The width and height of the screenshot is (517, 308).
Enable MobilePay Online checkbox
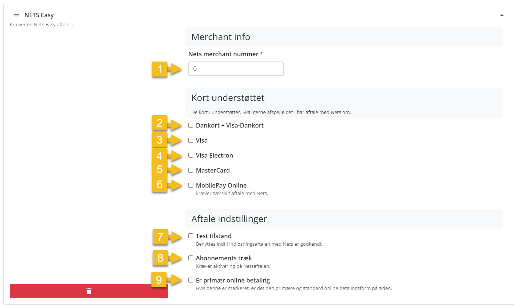coord(191,185)
